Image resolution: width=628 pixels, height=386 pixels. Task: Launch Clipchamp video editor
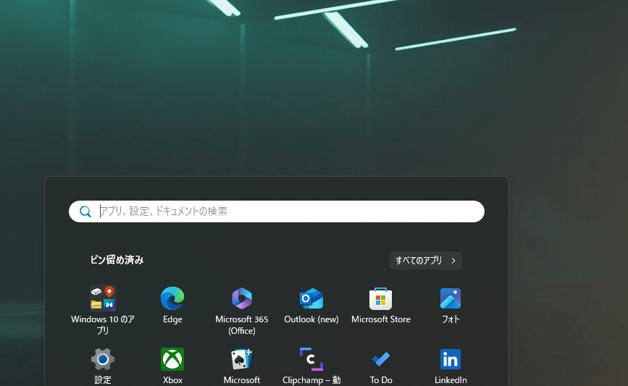tap(311, 359)
